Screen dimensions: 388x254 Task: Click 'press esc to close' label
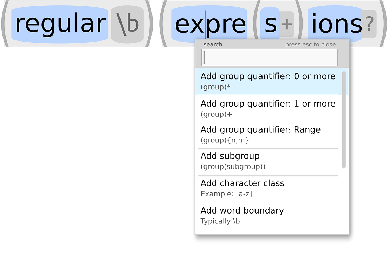[x=311, y=44]
